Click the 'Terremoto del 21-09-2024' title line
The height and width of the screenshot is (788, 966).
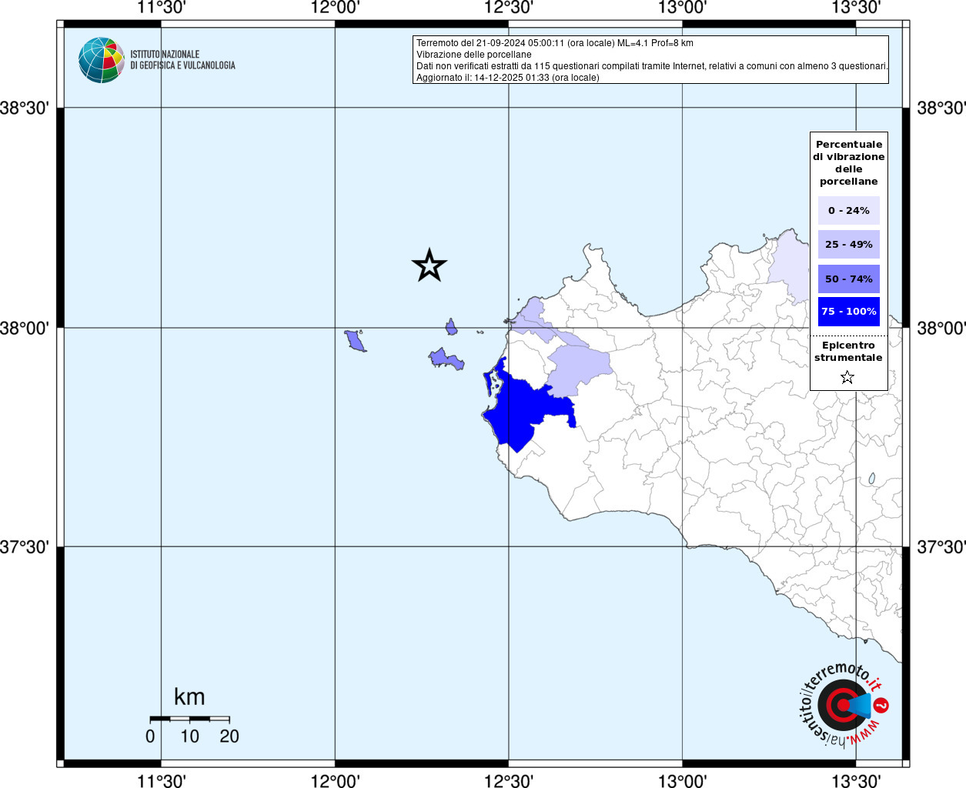pyautogui.click(x=555, y=43)
